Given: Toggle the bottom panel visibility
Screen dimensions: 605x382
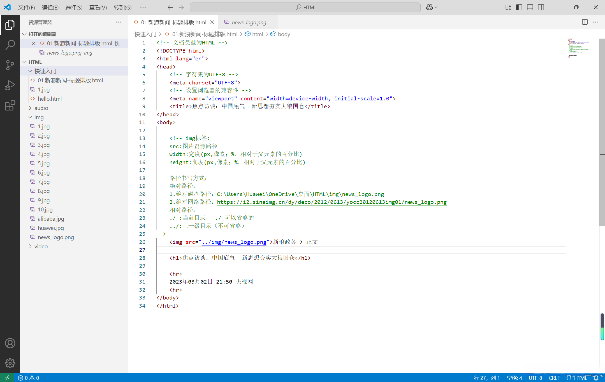Looking at the screenshot, I should pyautogui.click(x=530, y=7).
